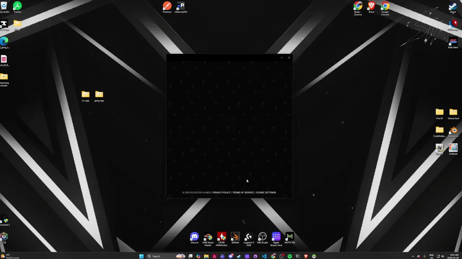Open 3DMark desktop shortcut
This screenshot has height=259, width=462.
(x=235, y=238)
